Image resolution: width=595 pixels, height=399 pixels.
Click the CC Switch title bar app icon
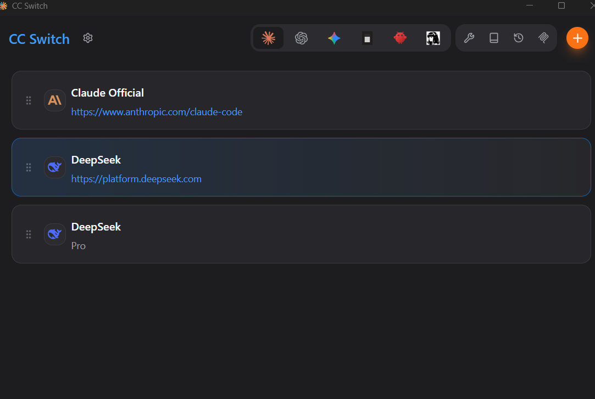point(3,5)
